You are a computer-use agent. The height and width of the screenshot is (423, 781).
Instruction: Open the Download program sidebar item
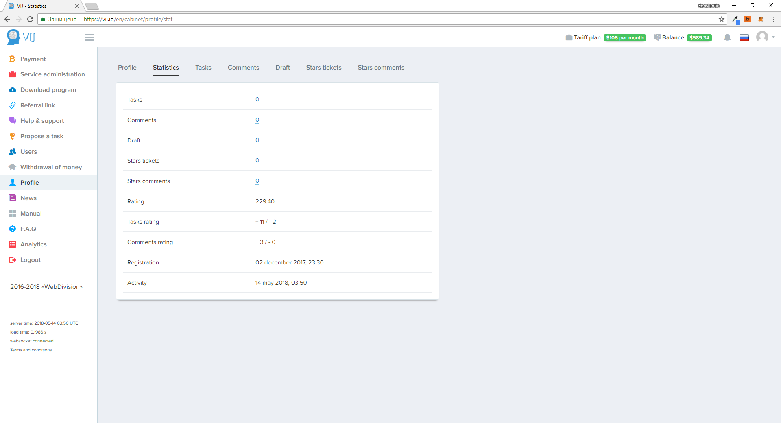[x=48, y=90]
